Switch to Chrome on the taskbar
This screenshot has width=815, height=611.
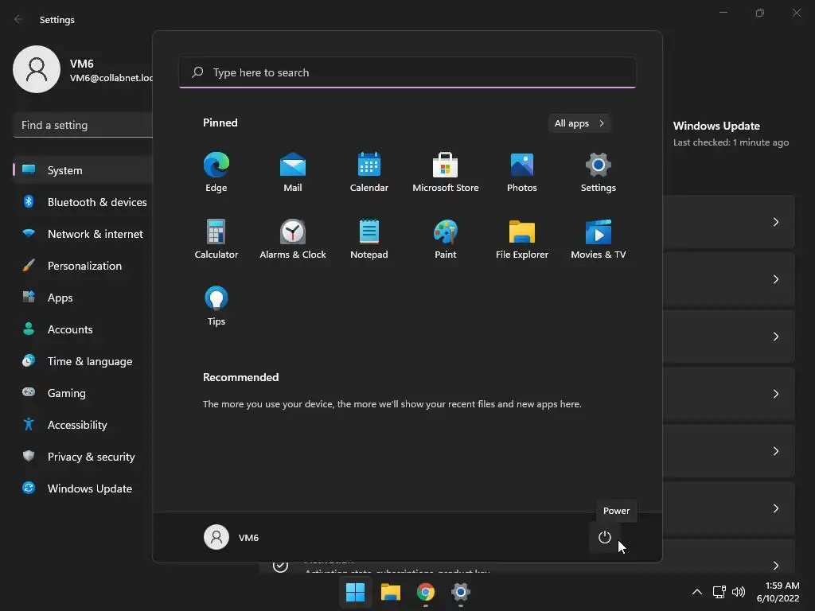coord(426,592)
